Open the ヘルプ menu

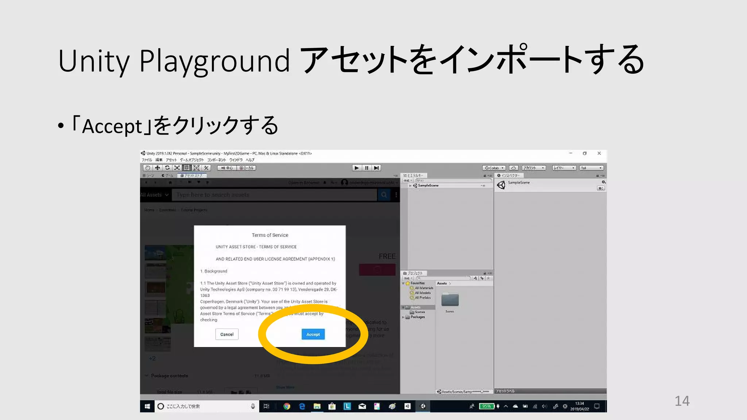(250, 160)
